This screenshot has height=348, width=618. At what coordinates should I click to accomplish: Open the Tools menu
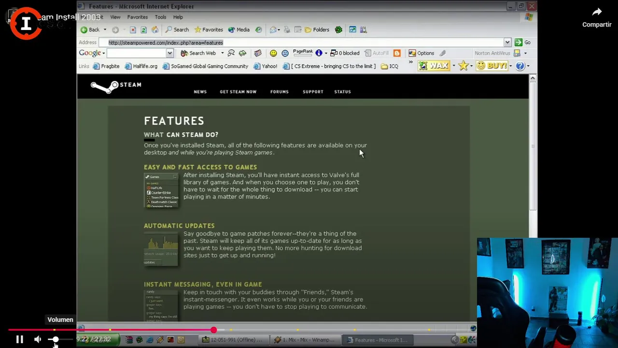pyautogui.click(x=160, y=17)
